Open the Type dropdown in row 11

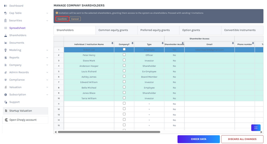pos(149,104)
